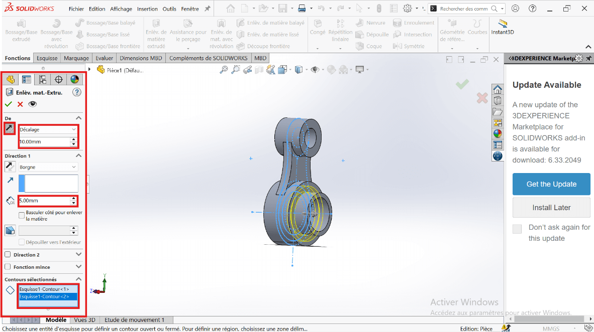Image resolution: width=594 pixels, height=332 pixels.
Task: Cancel the feature with the red X
Action: click(20, 104)
